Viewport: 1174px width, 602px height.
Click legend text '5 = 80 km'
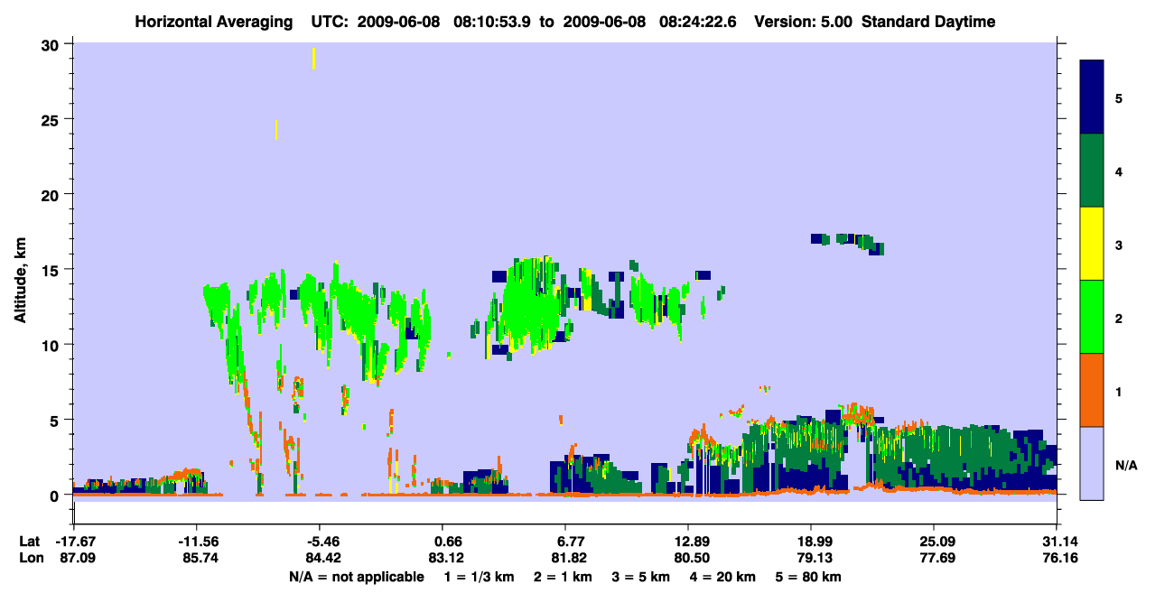click(x=809, y=577)
